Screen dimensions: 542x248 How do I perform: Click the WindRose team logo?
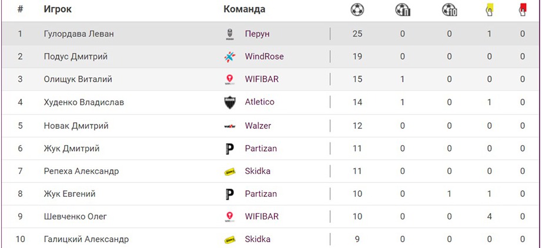coord(230,57)
